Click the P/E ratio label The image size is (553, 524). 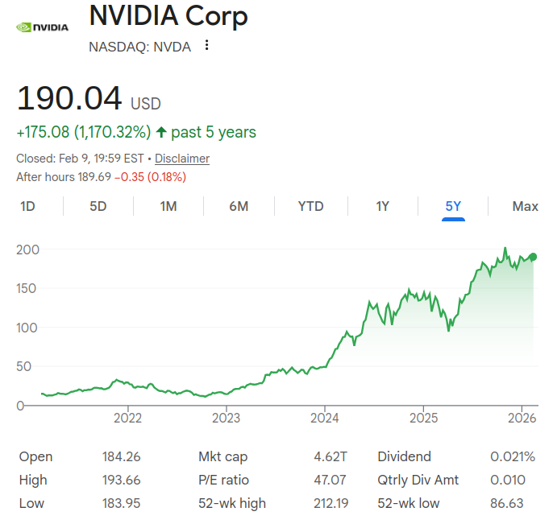point(222,480)
